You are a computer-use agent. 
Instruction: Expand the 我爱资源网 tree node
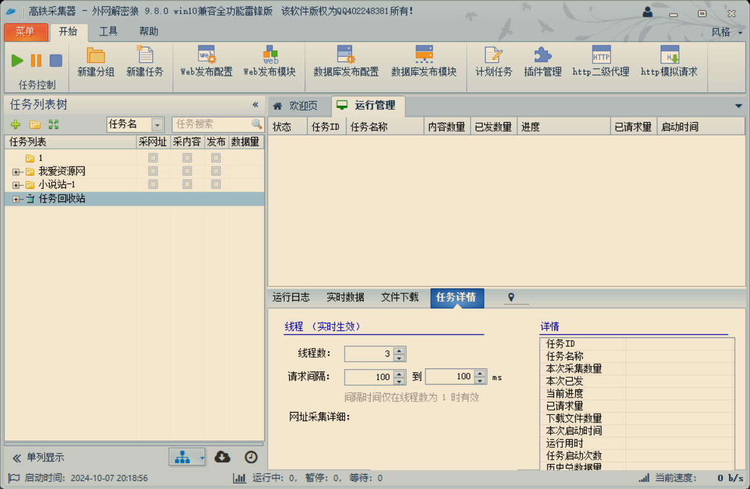click(16, 171)
